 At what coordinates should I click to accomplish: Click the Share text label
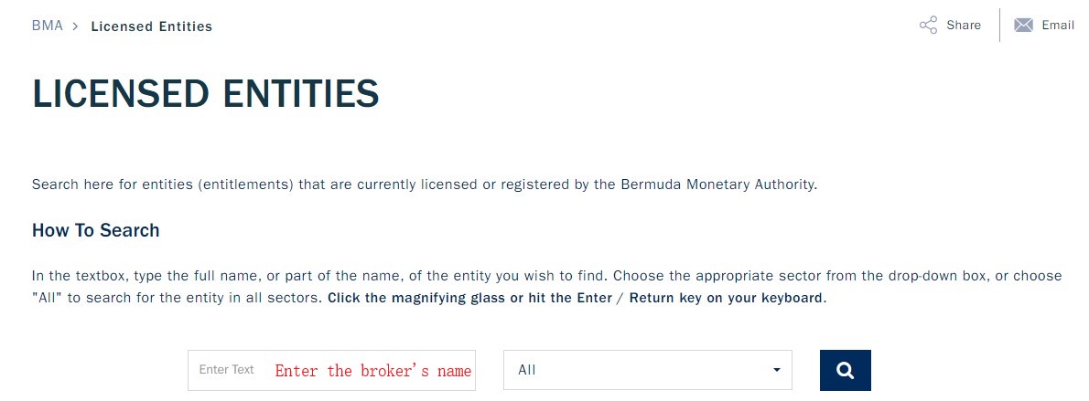(x=964, y=26)
